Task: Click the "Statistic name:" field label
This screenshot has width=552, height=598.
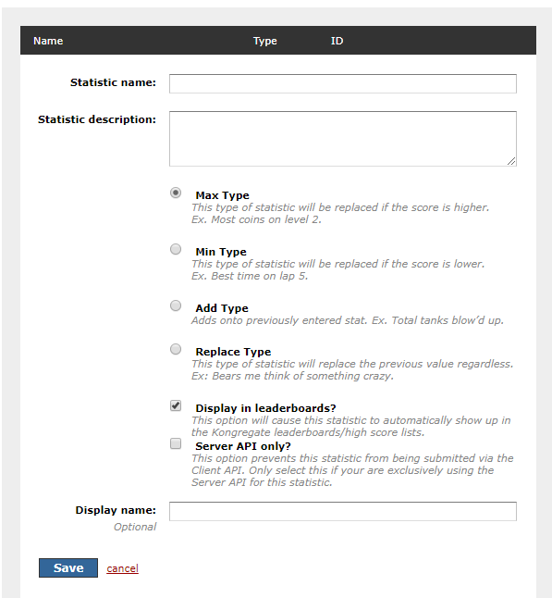Action: pyautogui.click(x=113, y=82)
